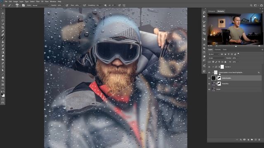The height and width of the screenshot is (148, 264).
Task: Click the background color swatch
Action: [x=3, y=96]
